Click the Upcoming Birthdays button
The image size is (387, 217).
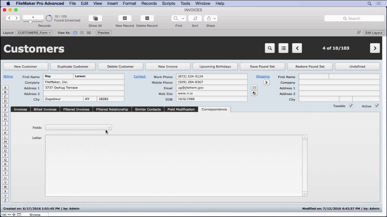coord(215,66)
